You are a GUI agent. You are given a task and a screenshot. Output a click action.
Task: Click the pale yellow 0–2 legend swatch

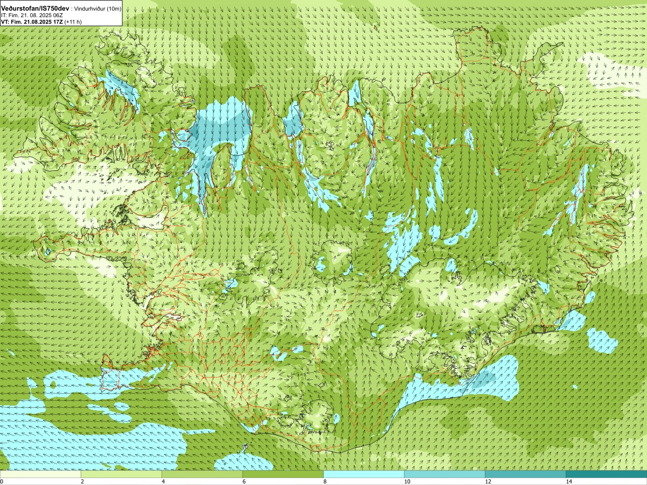click(40, 474)
